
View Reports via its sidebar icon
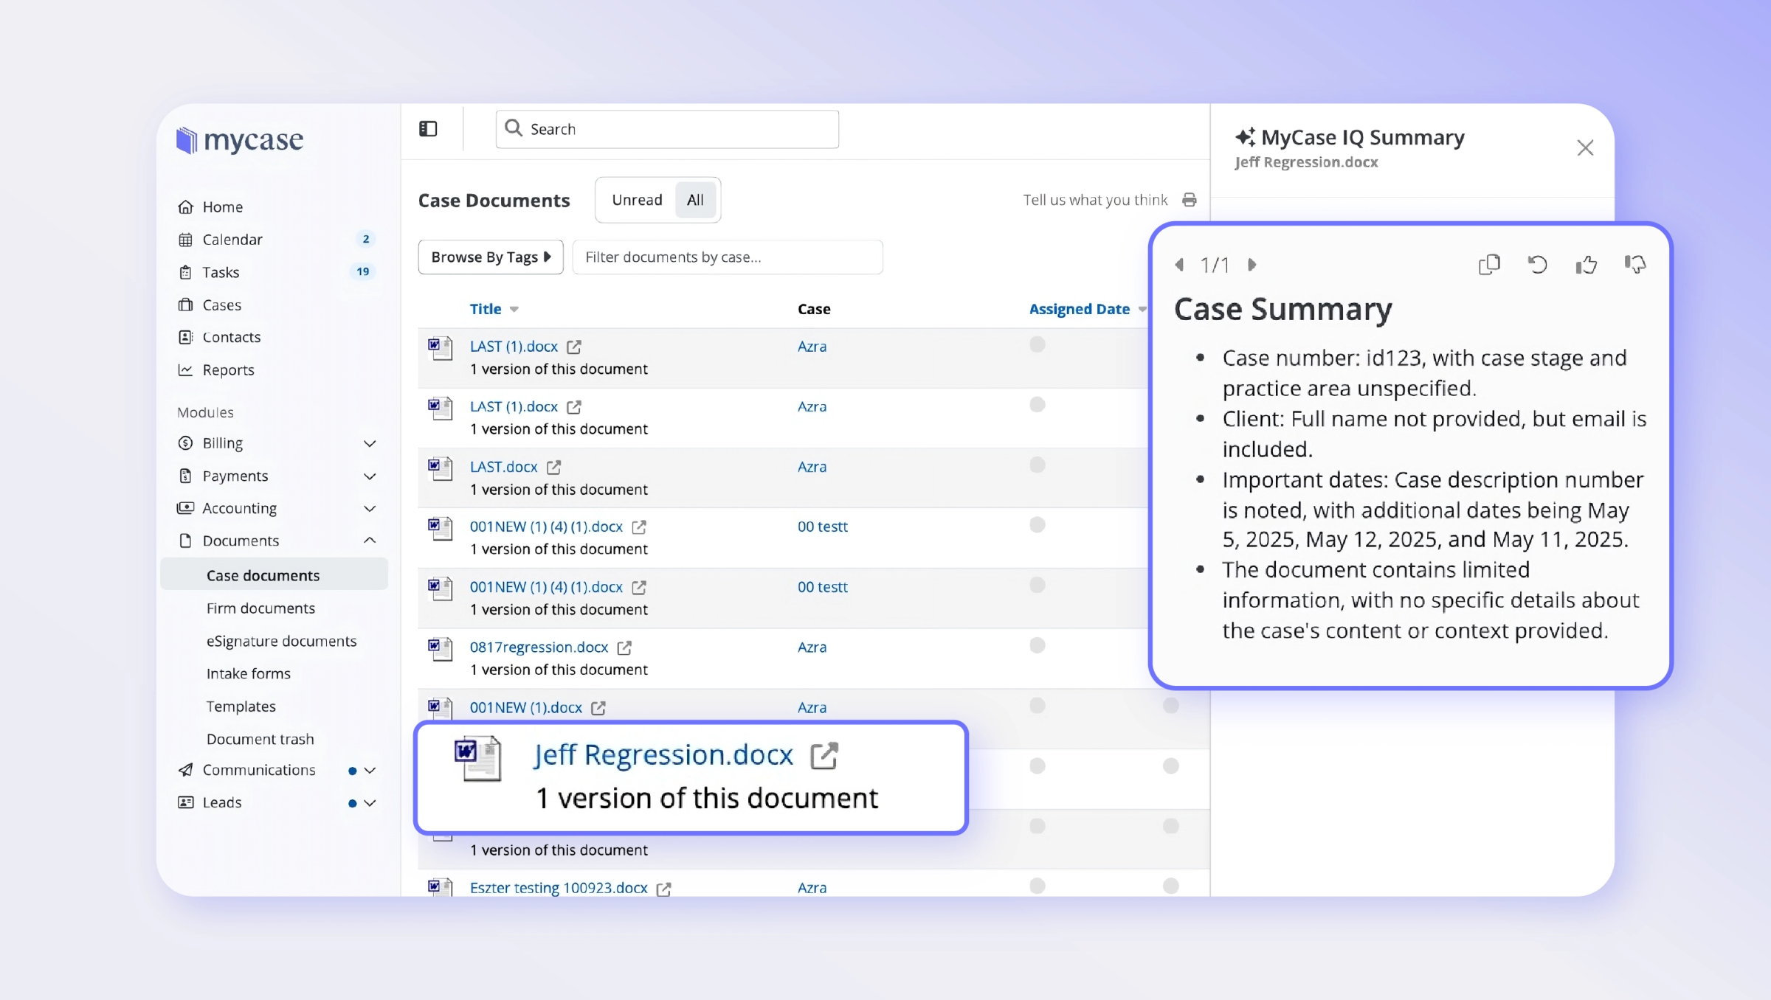pos(186,369)
